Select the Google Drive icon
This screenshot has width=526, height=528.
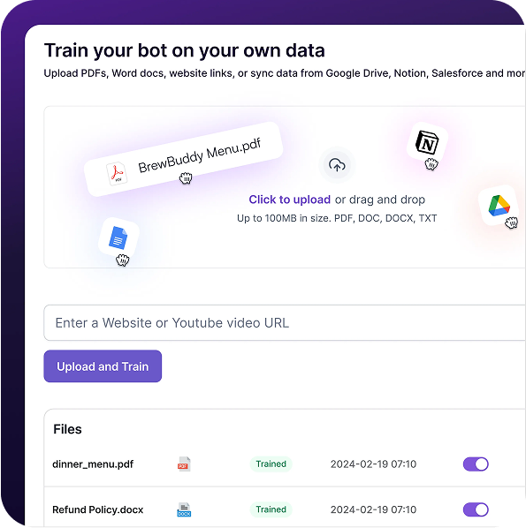(499, 206)
